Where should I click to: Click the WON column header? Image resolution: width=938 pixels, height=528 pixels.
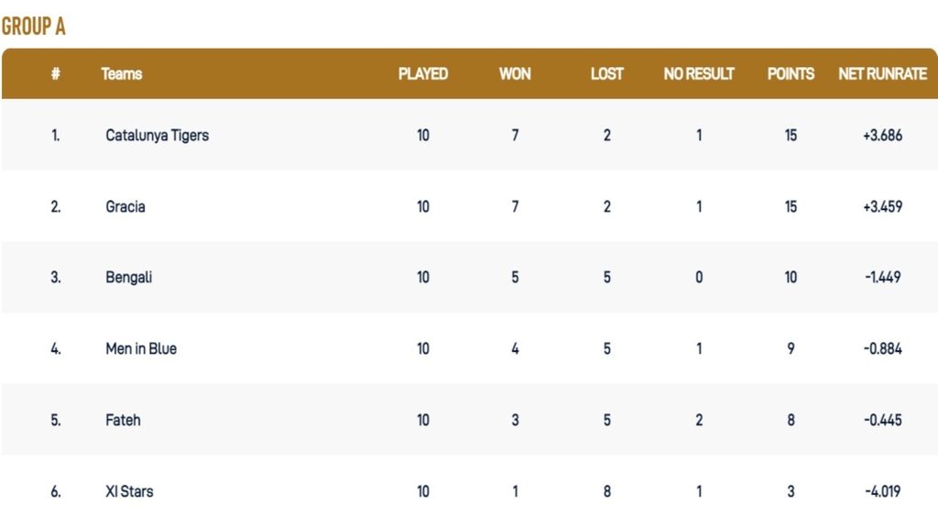515,74
